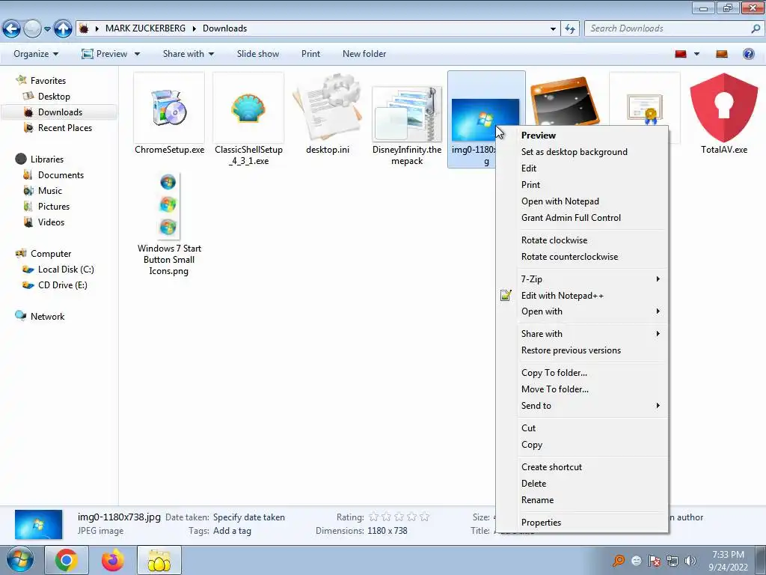Expand the Preview button dropdown arrow
Viewport: 766px width, 575px height.
coord(138,54)
